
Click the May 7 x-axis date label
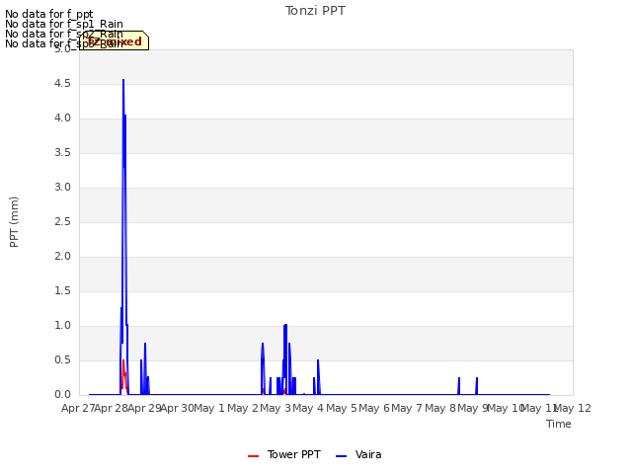[x=407, y=408]
